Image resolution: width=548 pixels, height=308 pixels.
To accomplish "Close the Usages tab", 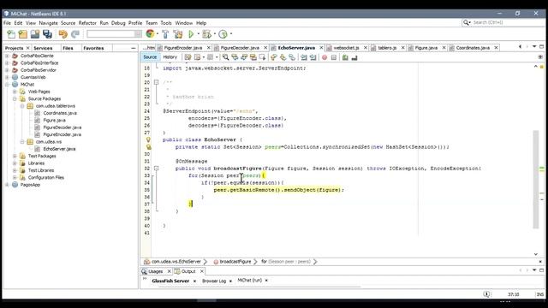I will 170,271.
